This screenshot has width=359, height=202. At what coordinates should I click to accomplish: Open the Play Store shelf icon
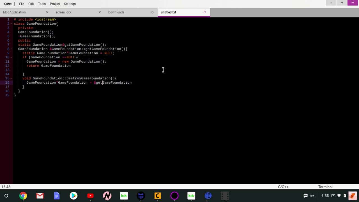click(x=73, y=196)
